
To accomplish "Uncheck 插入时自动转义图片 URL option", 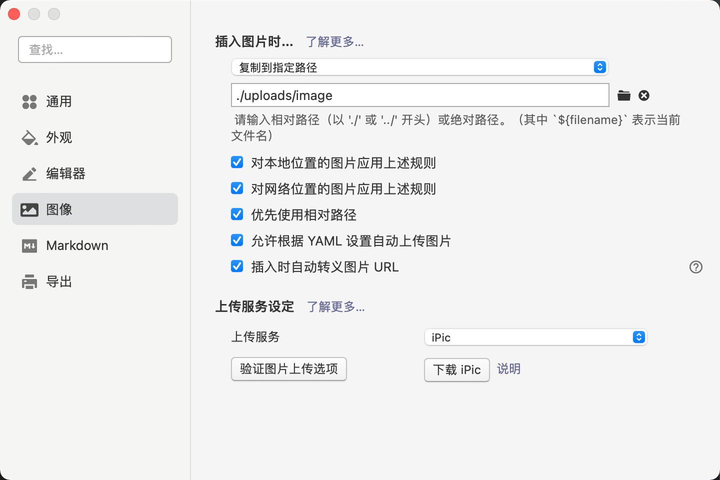I will point(237,266).
